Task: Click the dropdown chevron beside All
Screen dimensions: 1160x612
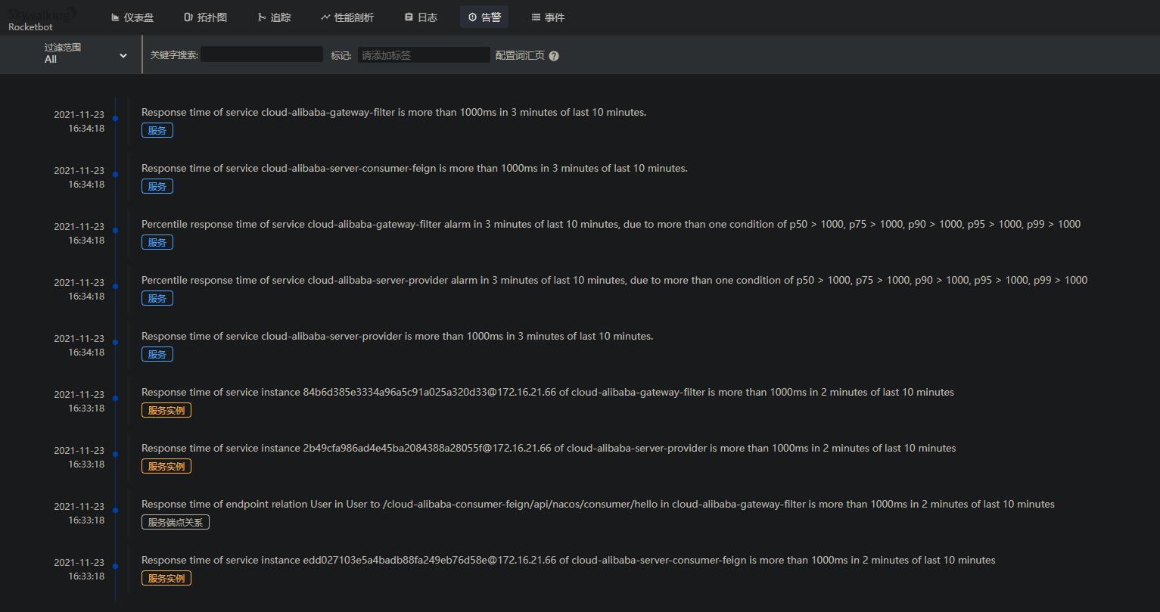Action: (x=123, y=55)
